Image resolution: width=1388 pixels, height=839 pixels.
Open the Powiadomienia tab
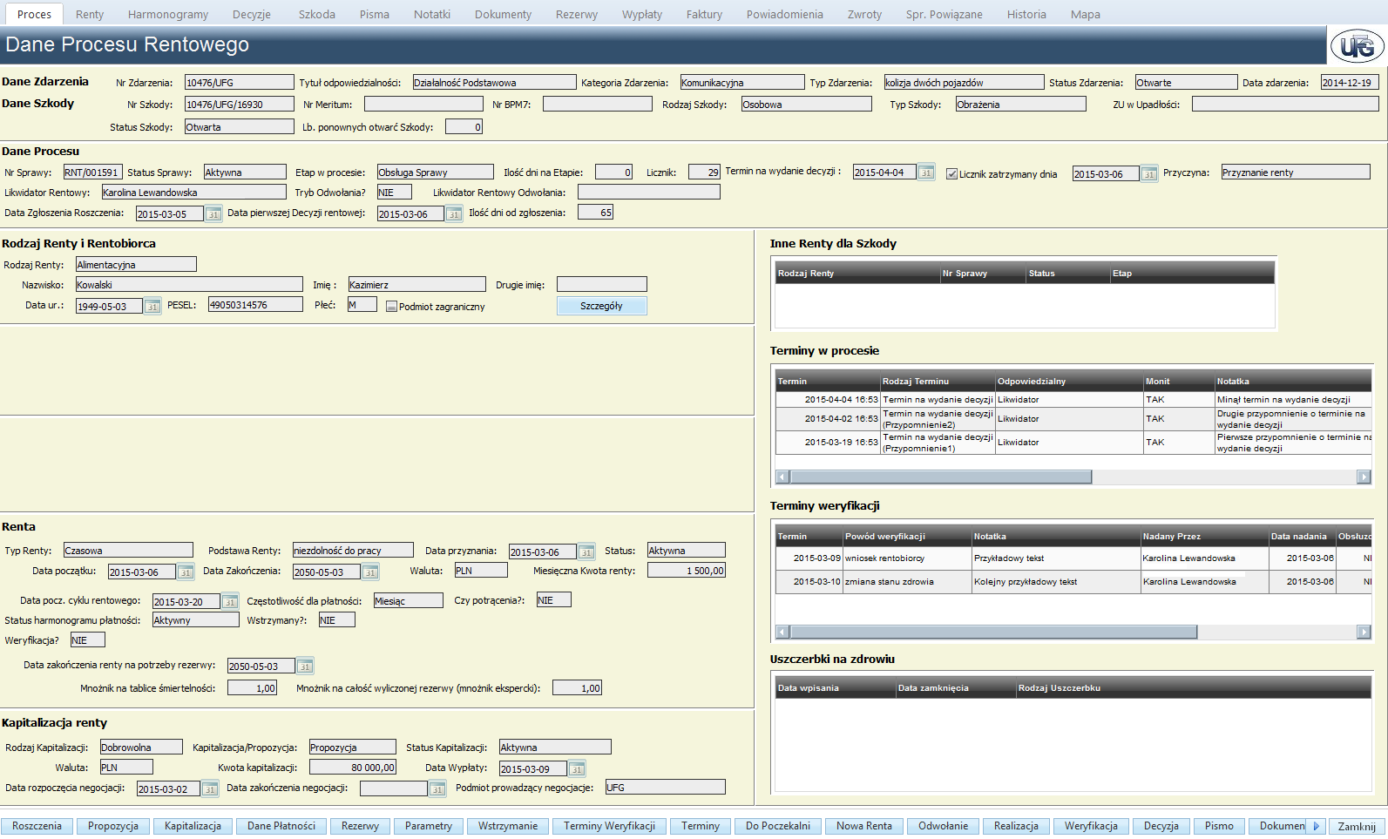[x=785, y=14]
